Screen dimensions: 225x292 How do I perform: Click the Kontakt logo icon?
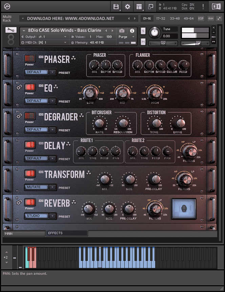7,6
